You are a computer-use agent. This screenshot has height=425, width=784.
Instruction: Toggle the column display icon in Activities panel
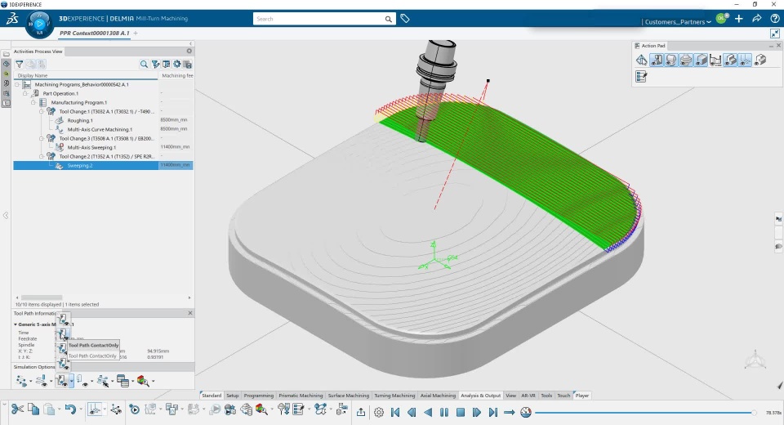coord(167,64)
